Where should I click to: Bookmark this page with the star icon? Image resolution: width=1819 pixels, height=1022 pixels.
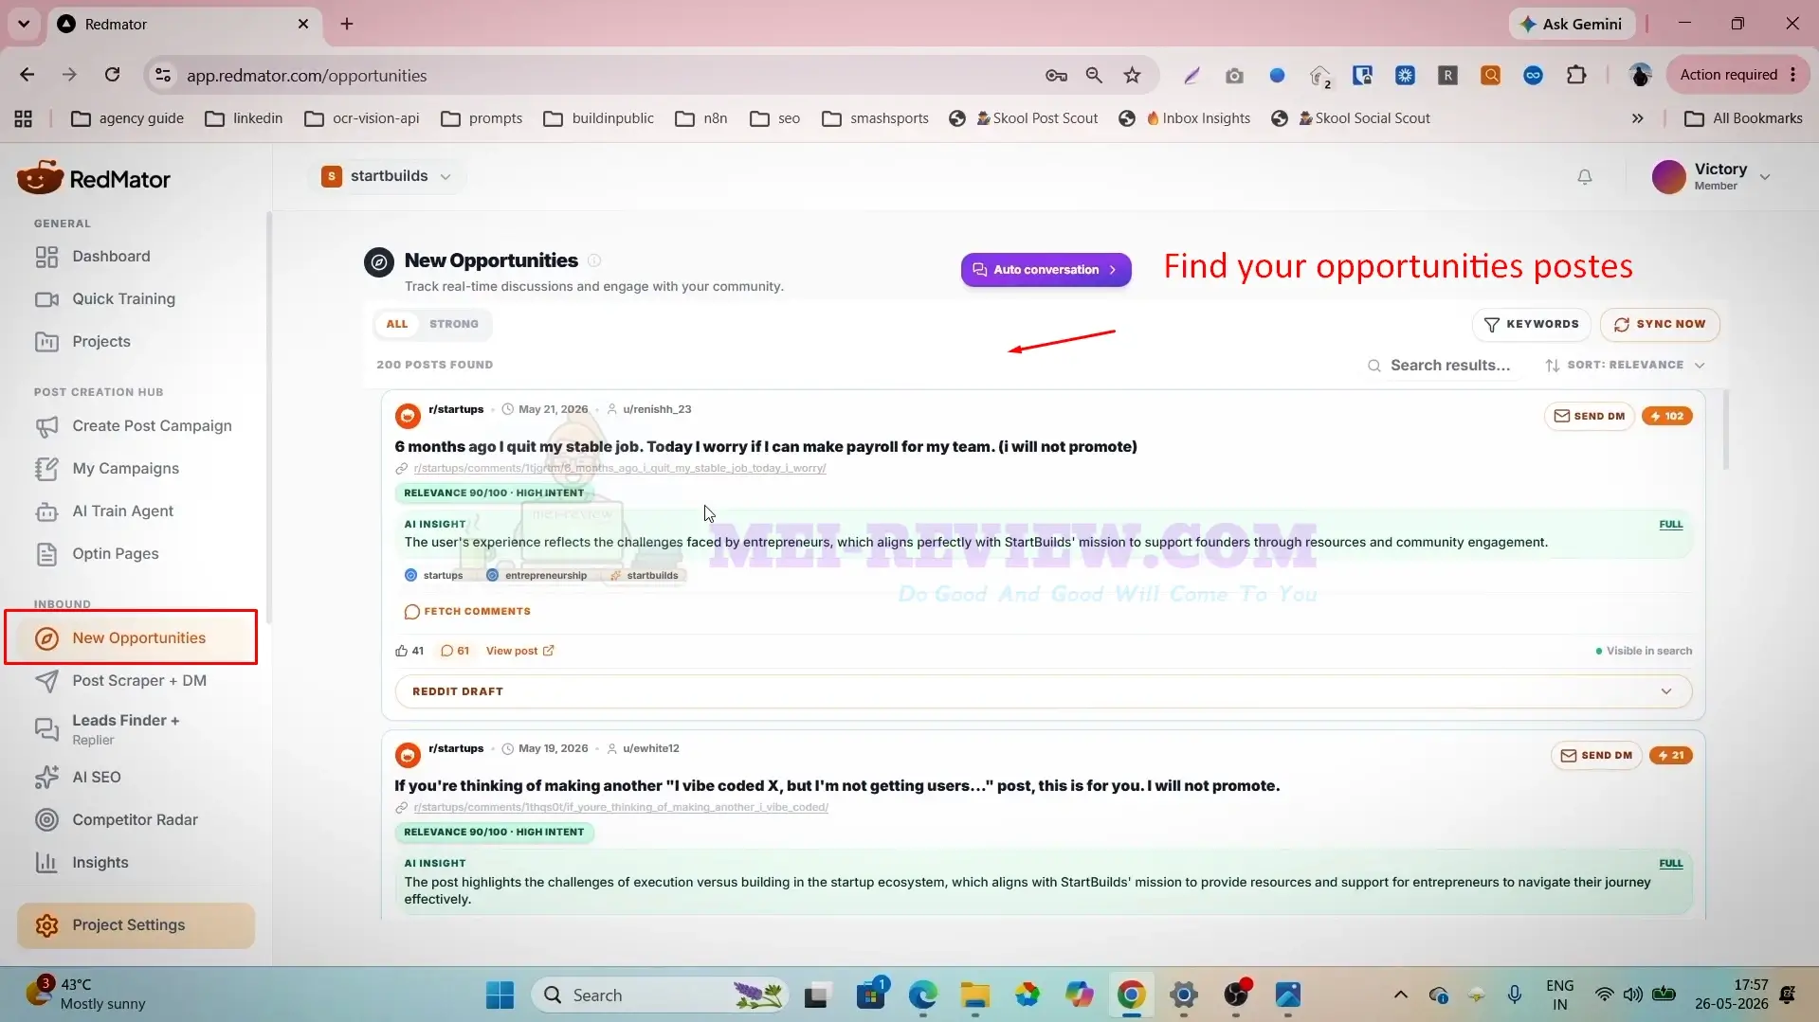pos(1132,75)
